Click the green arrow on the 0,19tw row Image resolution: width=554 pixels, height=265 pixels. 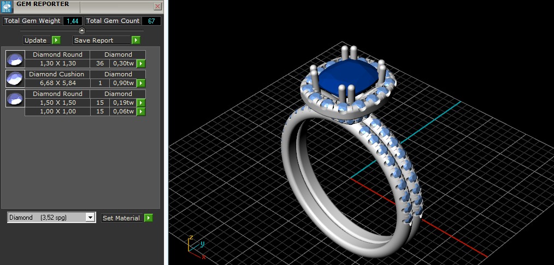pyautogui.click(x=141, y=103)
